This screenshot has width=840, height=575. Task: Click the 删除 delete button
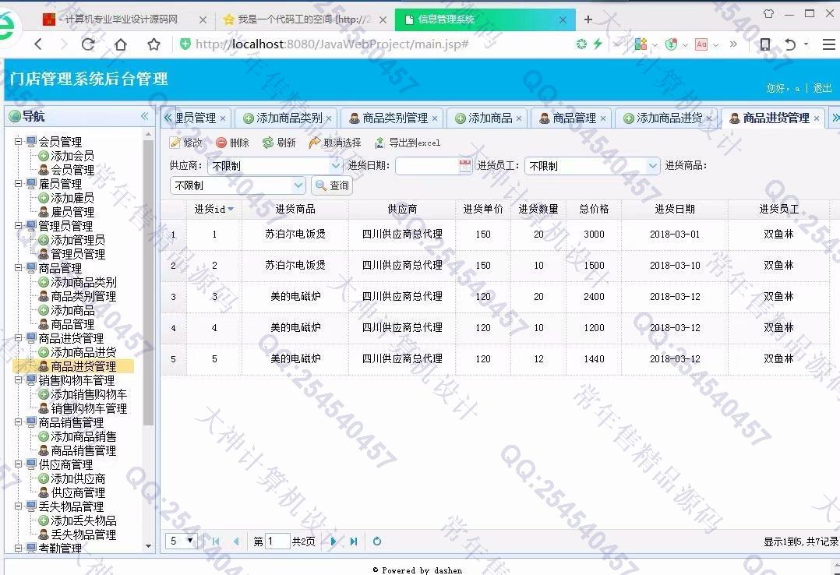tap(232, 143)
